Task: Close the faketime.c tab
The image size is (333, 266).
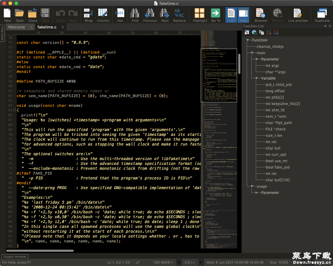Action: (63, 27)
